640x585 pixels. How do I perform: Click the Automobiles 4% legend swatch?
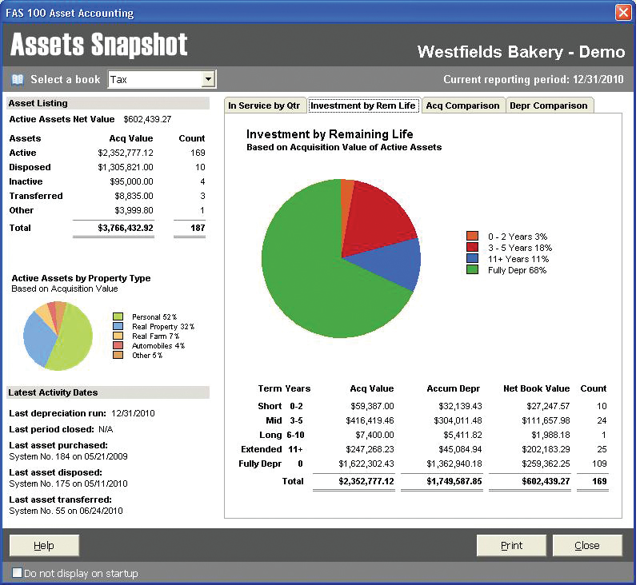pyautogui.click(x=118, y=345)
